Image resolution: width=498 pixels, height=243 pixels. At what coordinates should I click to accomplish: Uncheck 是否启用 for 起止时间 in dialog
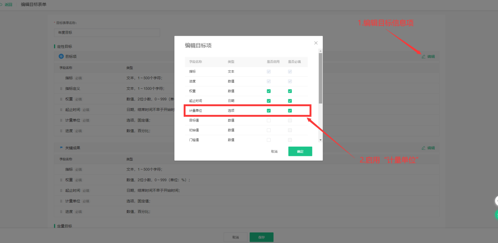point(269,101)
